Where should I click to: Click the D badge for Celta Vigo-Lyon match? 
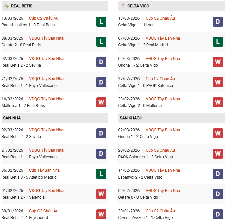point(218,22)
